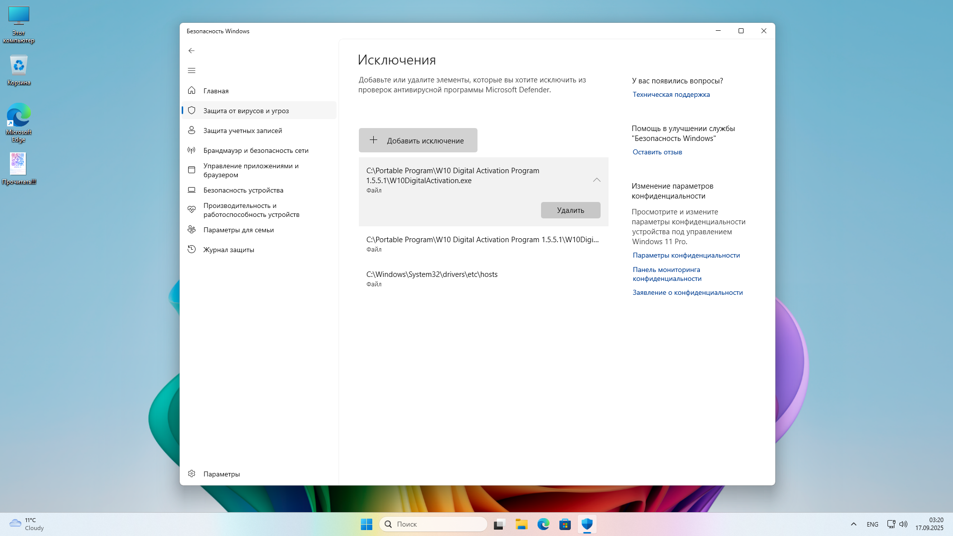This screenshot has width=953, height=536.
Task: Open Управление приложениями и браузером
Action: tap(259, 170)
